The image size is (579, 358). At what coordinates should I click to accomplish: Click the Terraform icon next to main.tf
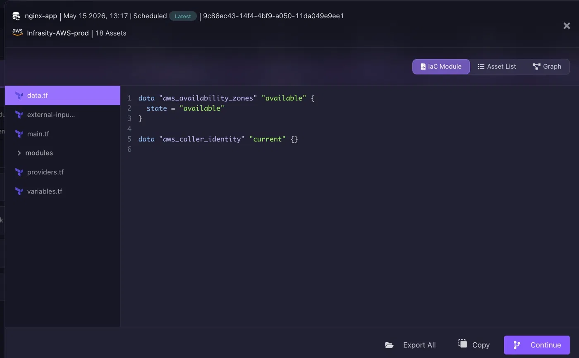coord(19,134)
